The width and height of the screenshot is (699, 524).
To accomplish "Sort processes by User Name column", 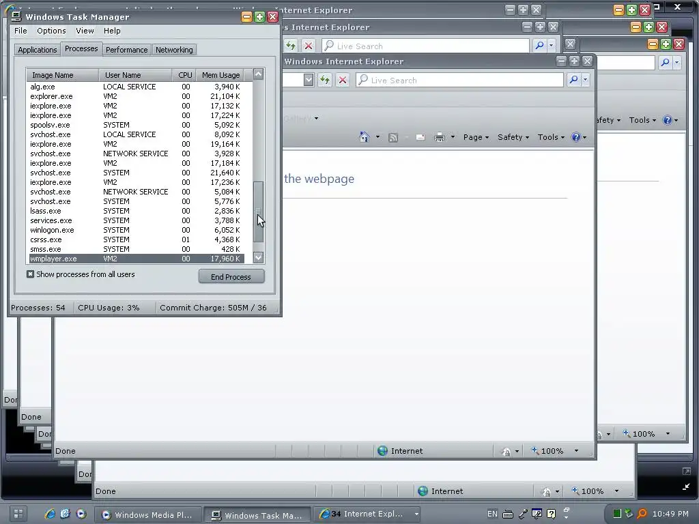I will pyautogui.click(x=136, y=75).
